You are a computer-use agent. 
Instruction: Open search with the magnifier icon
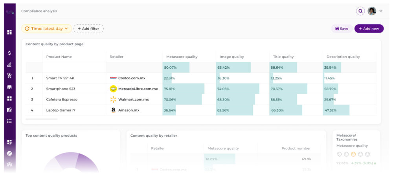pos(360,11)
